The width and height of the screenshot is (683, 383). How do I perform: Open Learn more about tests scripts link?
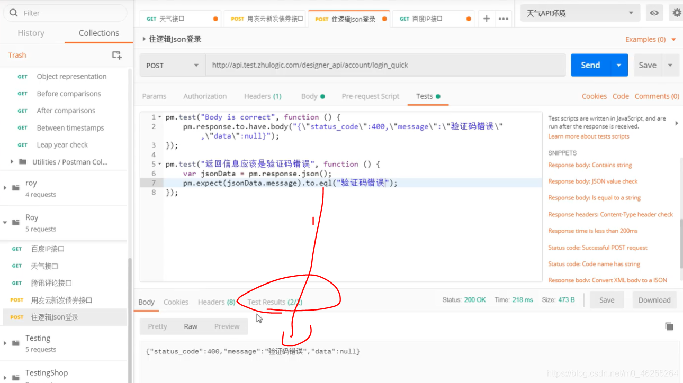tap(589, 136)
